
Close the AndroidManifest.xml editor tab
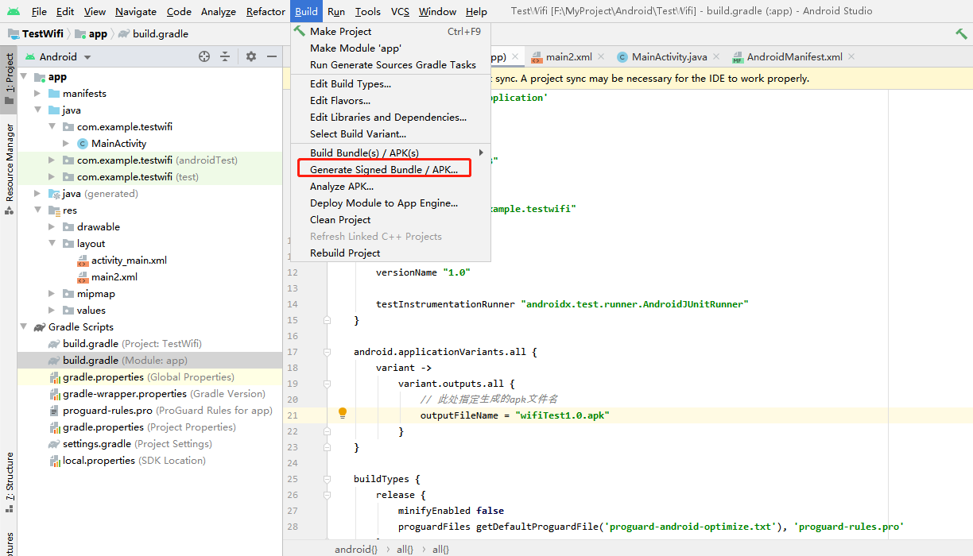click(851, 57)
